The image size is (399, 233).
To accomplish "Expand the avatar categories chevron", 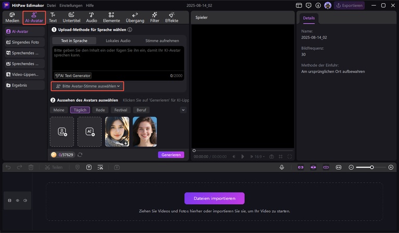I will coord(183,110).
